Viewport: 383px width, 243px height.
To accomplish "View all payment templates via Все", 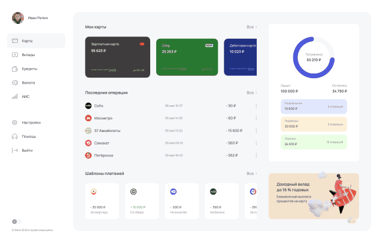I will (x=251, y=173).
